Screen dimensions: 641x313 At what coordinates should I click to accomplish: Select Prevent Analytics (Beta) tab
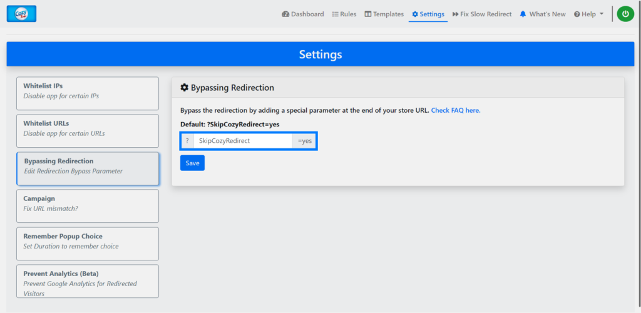click(88, 281)
